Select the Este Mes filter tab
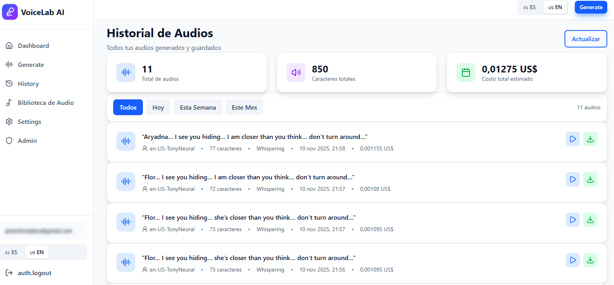 coord(244,107)
